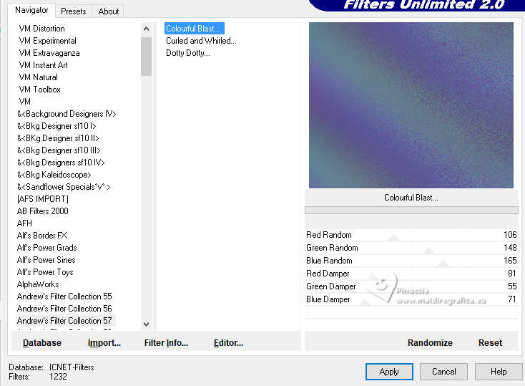Image resolution: width=525 pixels, height=386 pixels.
Task: Select &<Bkg Designer sf10 I> category
Action: click(57, 126)
